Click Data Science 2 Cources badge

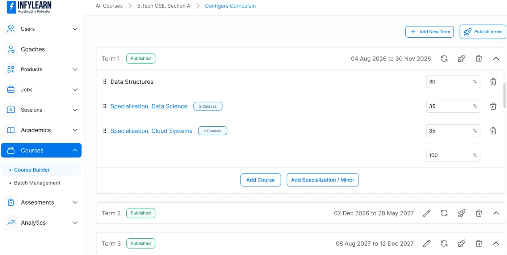tap(208, 106)
